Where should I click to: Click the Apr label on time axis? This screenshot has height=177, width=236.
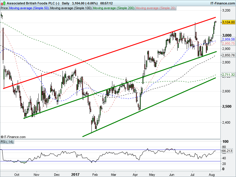[x=135, y=175]
